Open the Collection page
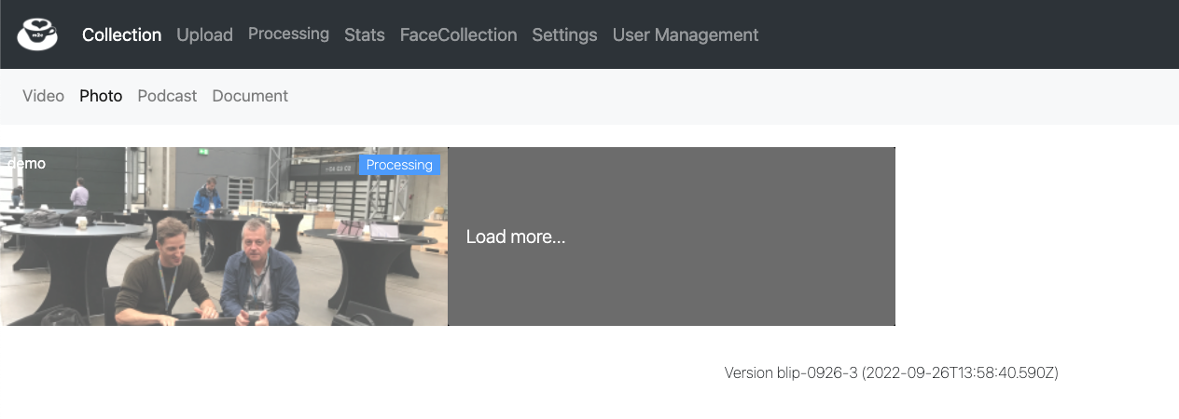The width and height of the screenshot is (1179, 419). click(x=121, y=34)
